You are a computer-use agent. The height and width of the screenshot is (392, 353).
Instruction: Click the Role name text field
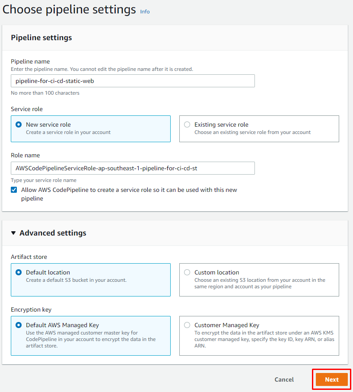(133, 168)
